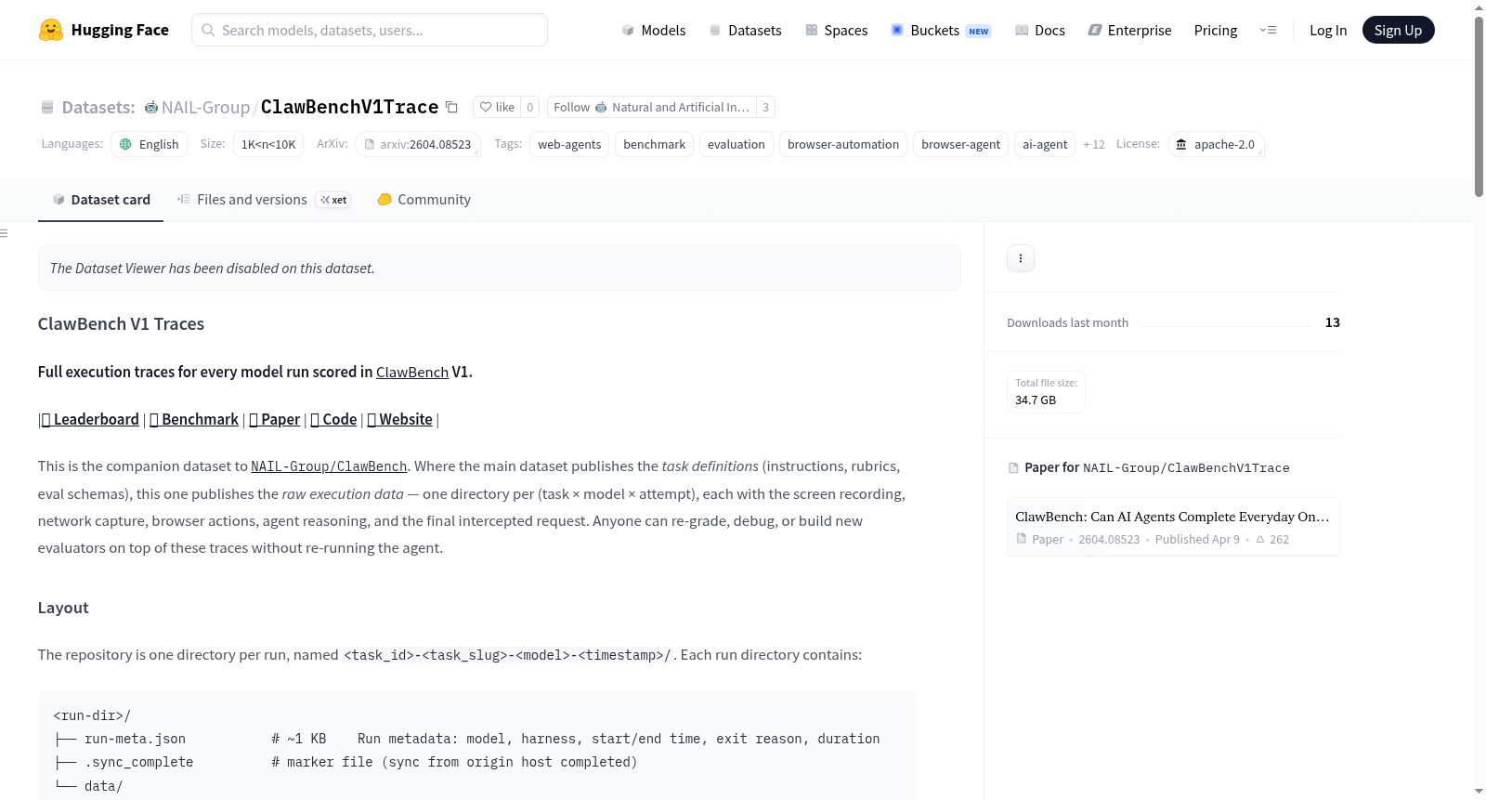Open the Community tab
The height and width of the screenshot is (800, 1486).
pos(424,200)
